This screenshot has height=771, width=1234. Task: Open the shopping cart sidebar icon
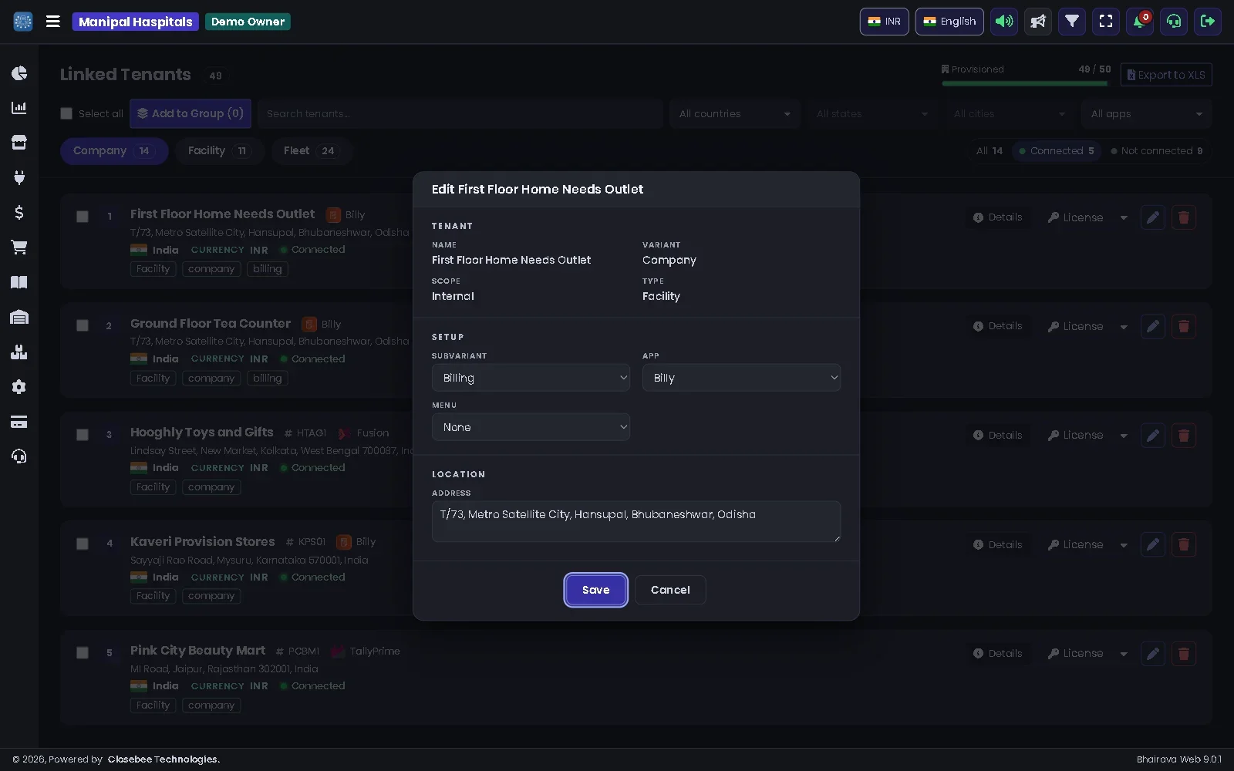point(19,247)
